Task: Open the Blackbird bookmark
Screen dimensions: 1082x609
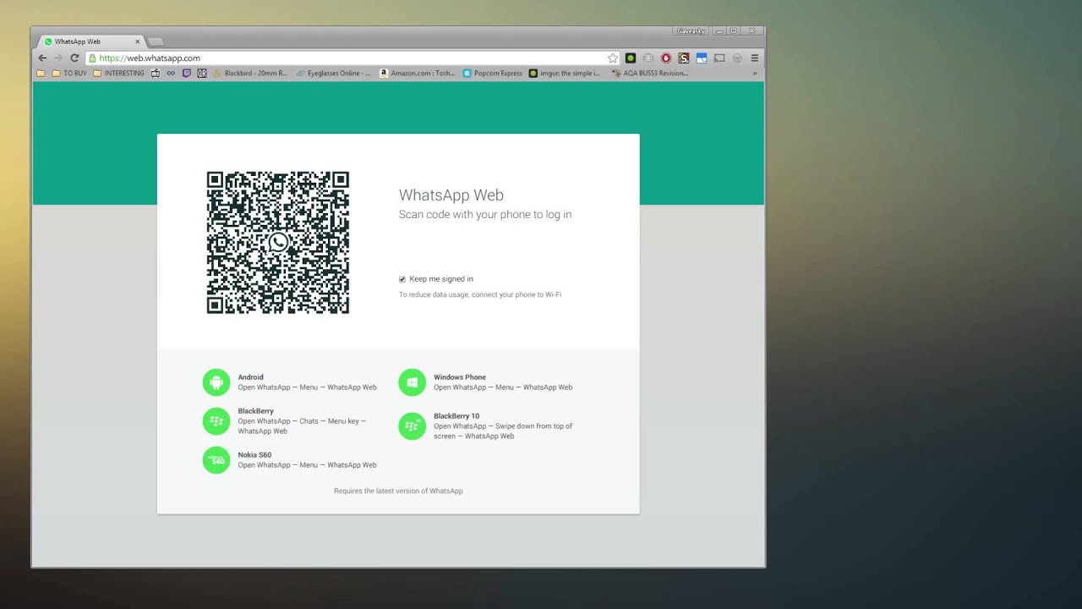Action: tap(250, 74)
